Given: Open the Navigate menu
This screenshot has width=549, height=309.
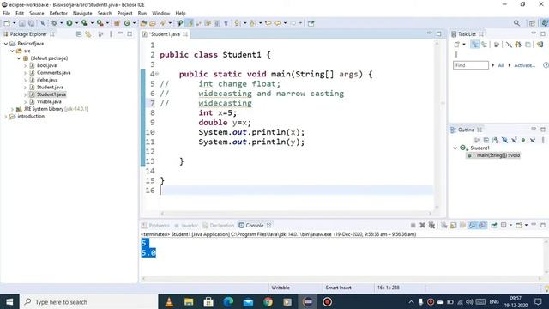Looking at the screenshot, I should coord(82,14).
